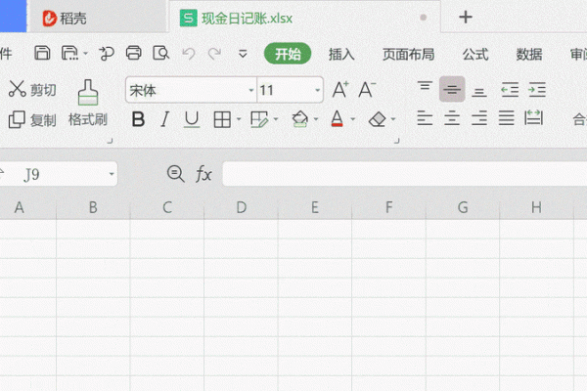This screenshot has width=587, height=391.
Task: Click the justify alignment icon
Action: coord(506,118)
